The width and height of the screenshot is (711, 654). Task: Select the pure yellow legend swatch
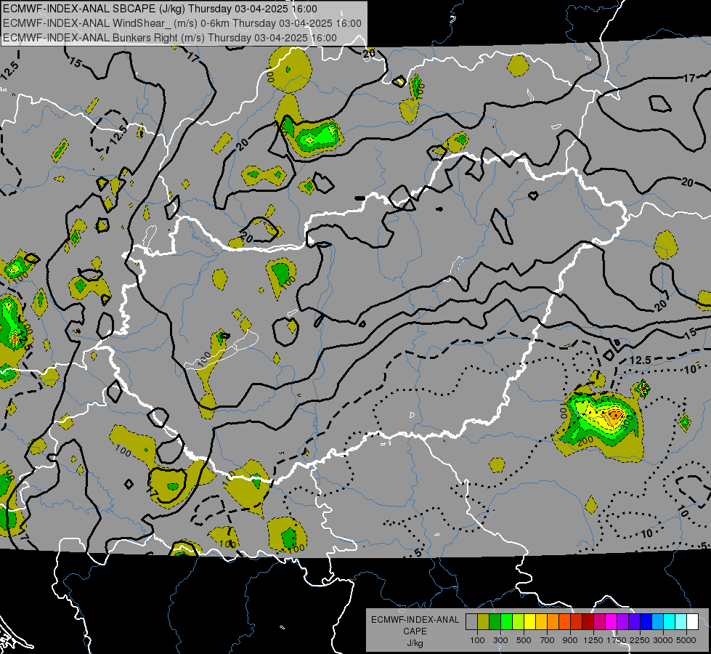pyautogui.click(x=529, y=622)
